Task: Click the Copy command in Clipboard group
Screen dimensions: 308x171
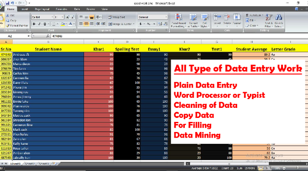Action: [x=11, y=20]
